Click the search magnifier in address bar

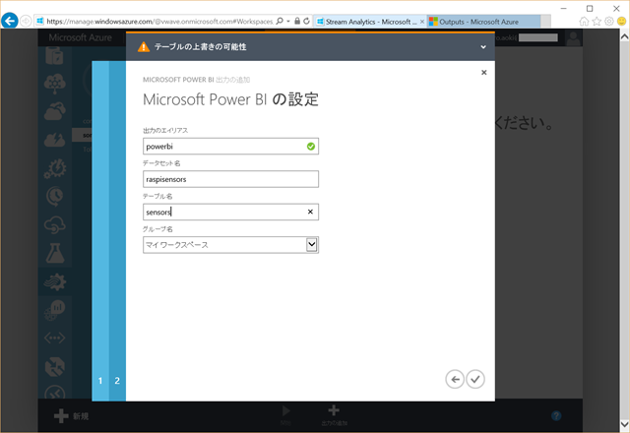coord(280,21)
